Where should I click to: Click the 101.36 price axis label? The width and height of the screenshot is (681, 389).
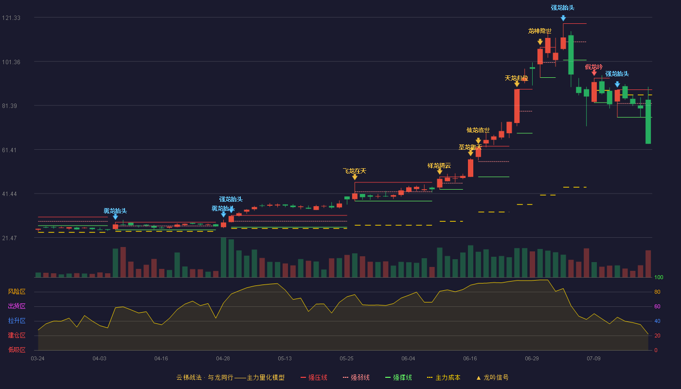[11, 62]
